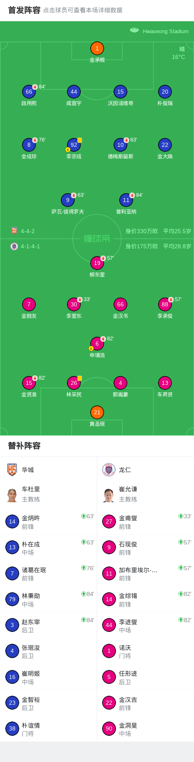View coach 车杜里 profile photo
The height and width of the screenshot is (762, 194).
tap(12, 495)
